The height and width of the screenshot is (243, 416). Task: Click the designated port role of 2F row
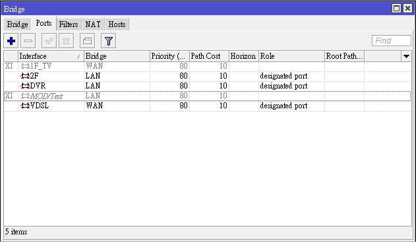(x=283, y=77)
